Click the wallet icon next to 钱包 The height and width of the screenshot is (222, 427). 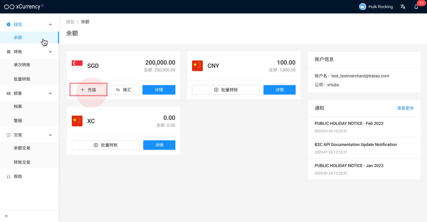point(8,24)
